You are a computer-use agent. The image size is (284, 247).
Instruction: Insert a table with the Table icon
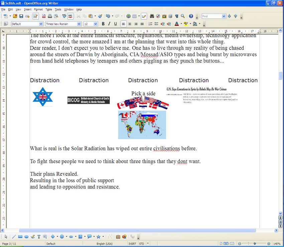point(134,16)
